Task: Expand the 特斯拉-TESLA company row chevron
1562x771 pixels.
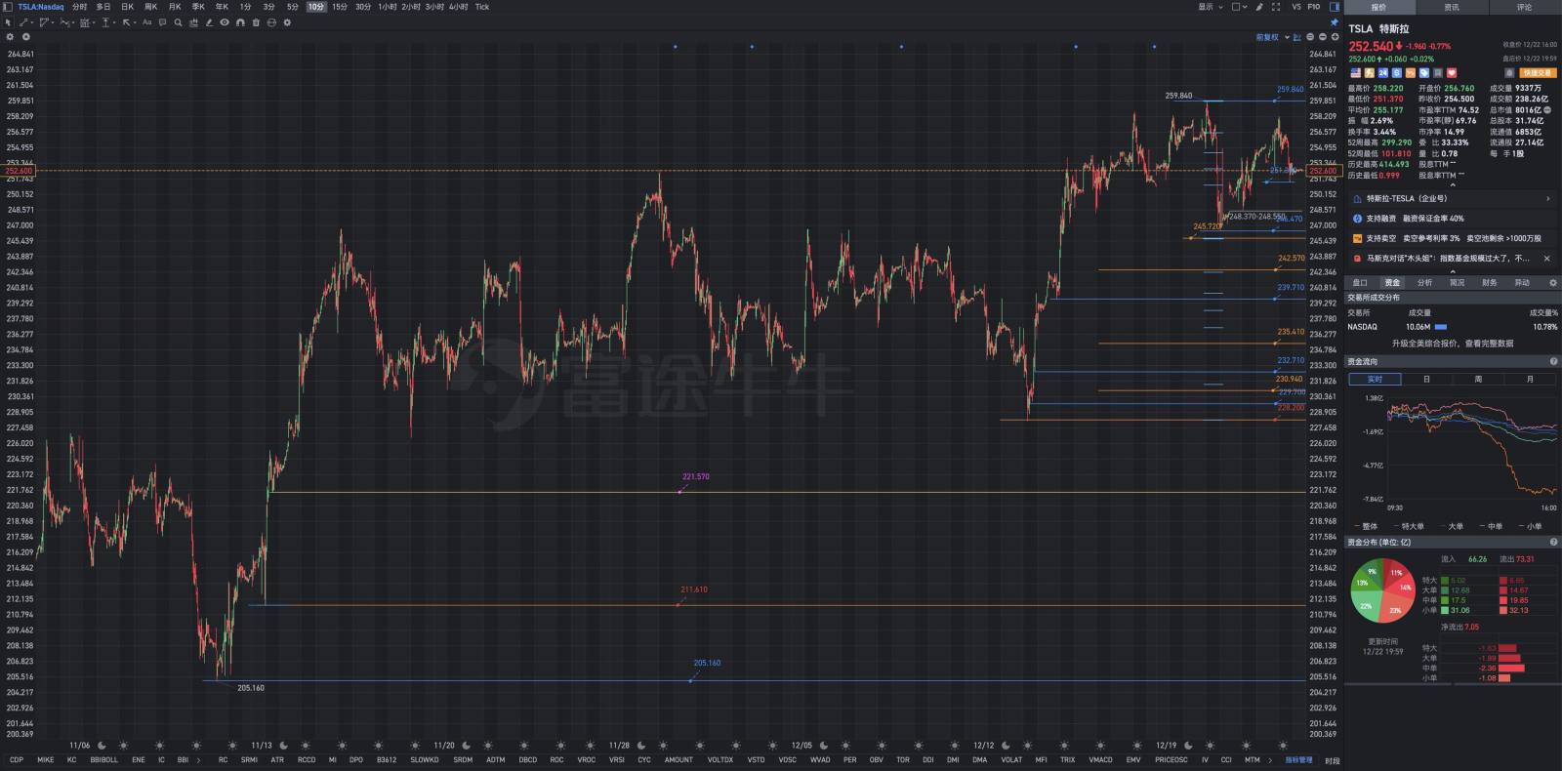Action: (1547, 198)
